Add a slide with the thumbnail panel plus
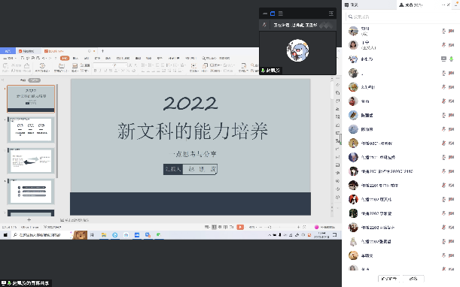 [29, 219]
